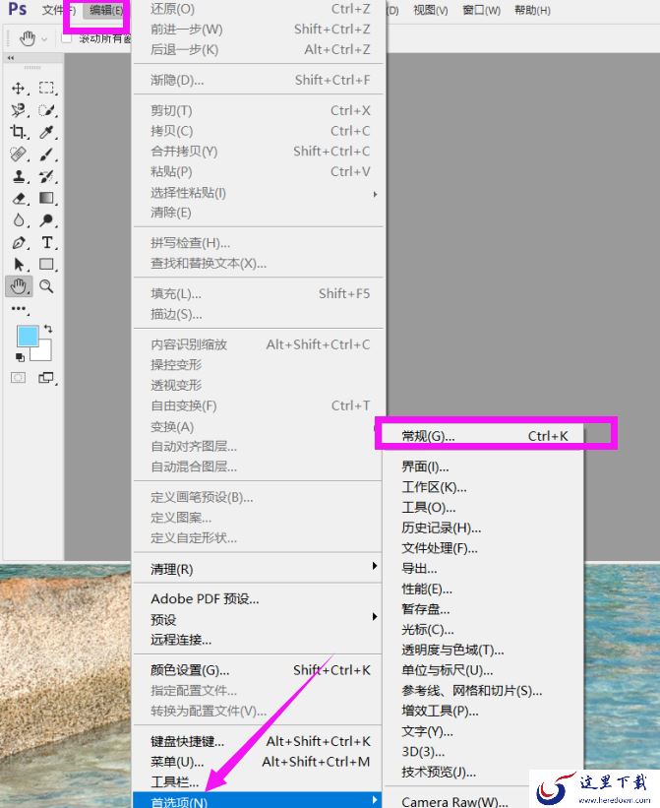Open 光标(C)... preferences

[484, 630]
